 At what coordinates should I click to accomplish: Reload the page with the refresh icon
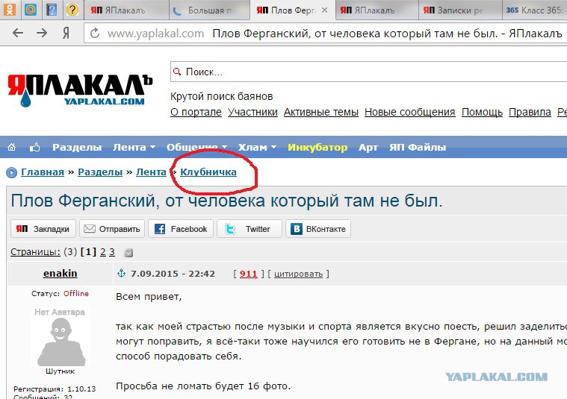[x=95, y=34]
